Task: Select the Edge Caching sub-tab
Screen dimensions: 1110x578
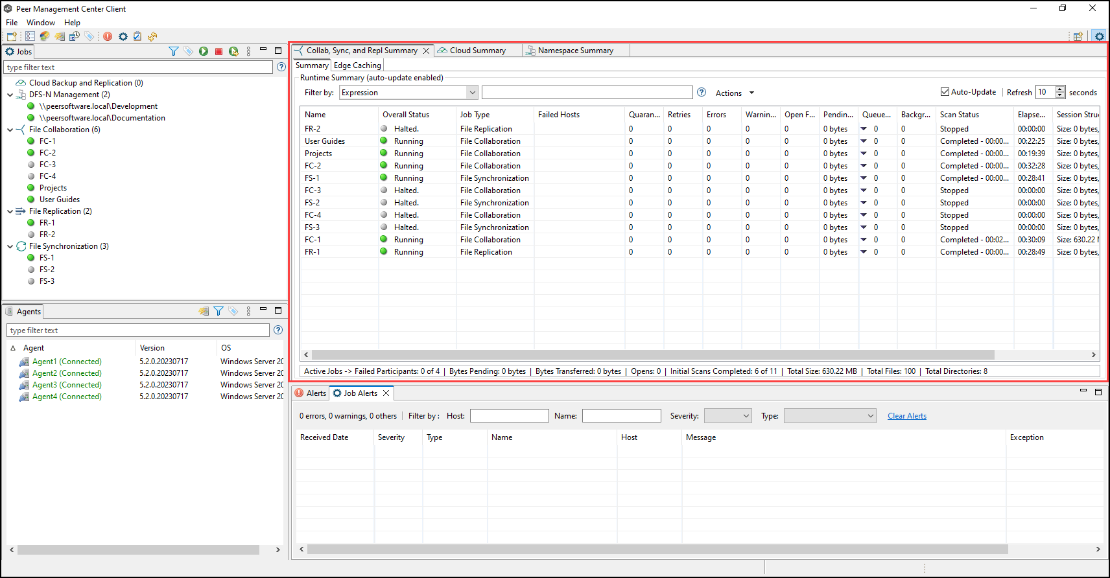Action: (x=357, y=65)
